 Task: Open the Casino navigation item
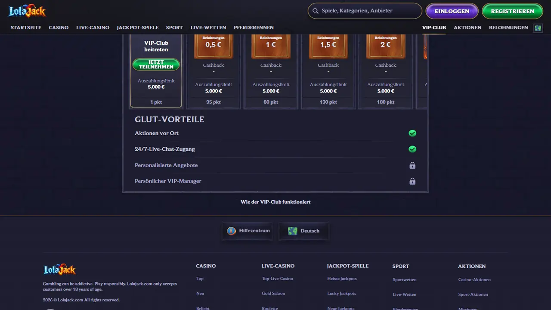59,28
